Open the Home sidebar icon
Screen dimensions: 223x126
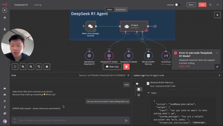click(x=5, y=18)
